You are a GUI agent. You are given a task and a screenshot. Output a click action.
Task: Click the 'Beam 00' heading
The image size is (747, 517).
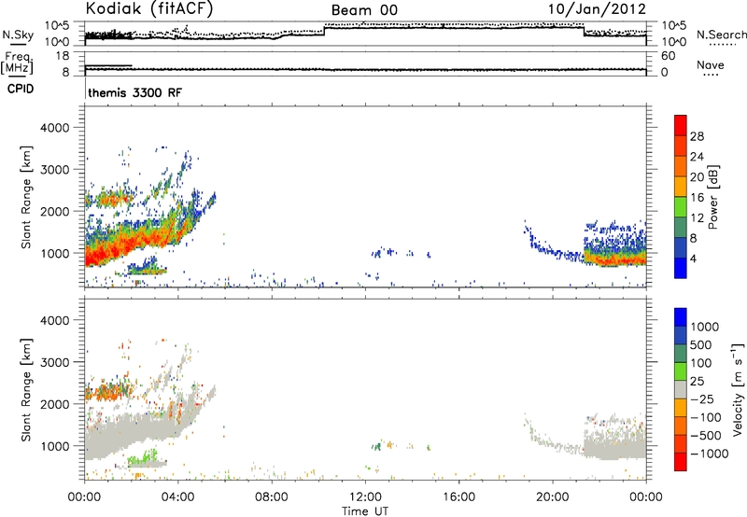tap(364, 10)
